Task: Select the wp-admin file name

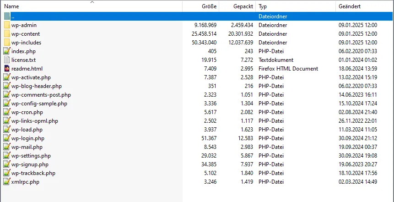Action: (24, 25)
